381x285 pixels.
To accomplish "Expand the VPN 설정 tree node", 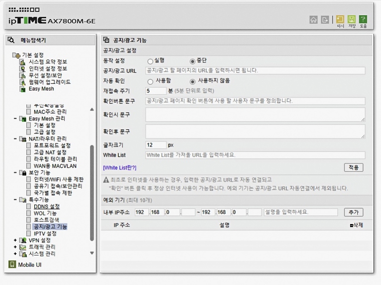I will [x=15, y=240].
